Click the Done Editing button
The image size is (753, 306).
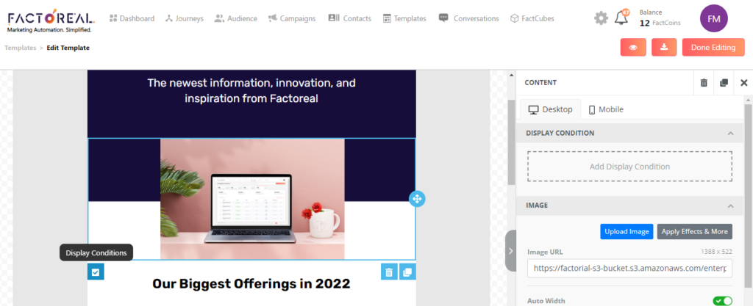click(x=713, y=48)
